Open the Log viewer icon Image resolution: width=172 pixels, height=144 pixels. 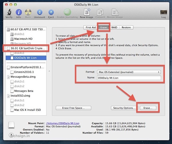pos(164,12)
